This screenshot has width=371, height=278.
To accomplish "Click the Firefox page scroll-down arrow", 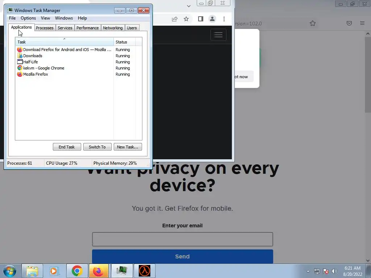I will 368,261.
